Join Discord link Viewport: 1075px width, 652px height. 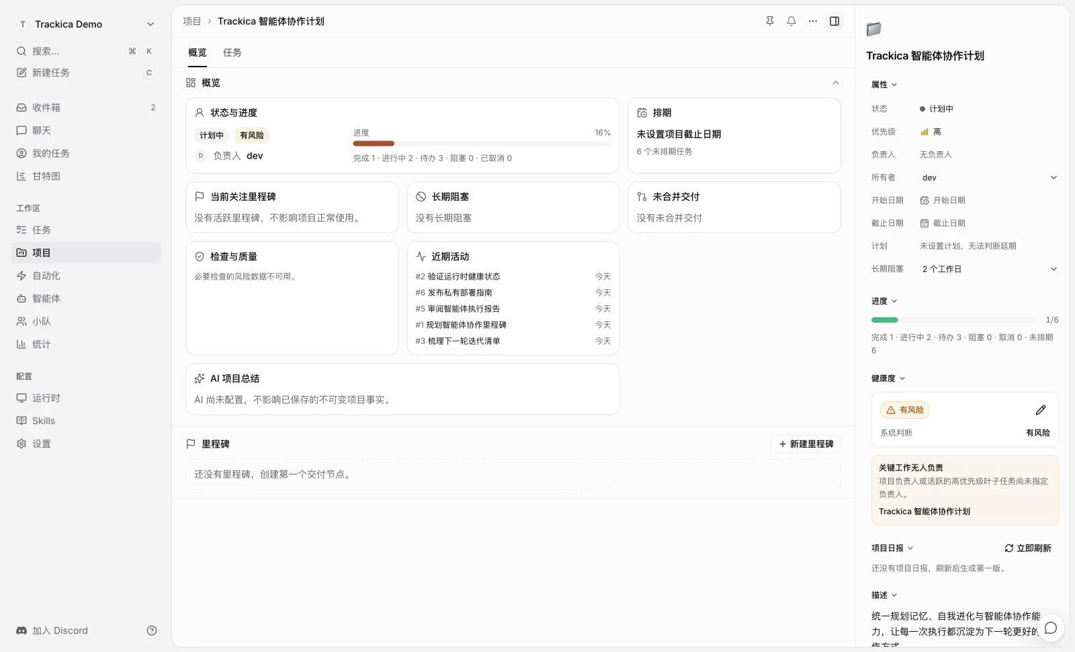pyautogui.click(x=52, y=630)
